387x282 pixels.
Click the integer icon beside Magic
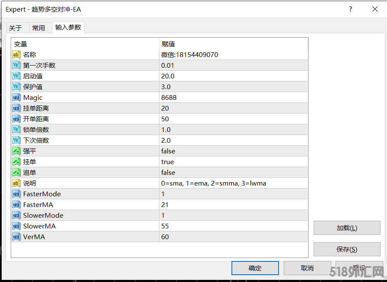coord(16,97)
